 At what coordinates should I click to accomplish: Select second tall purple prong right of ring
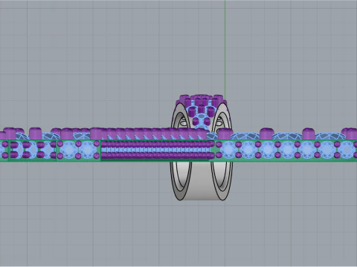[267, 133]
